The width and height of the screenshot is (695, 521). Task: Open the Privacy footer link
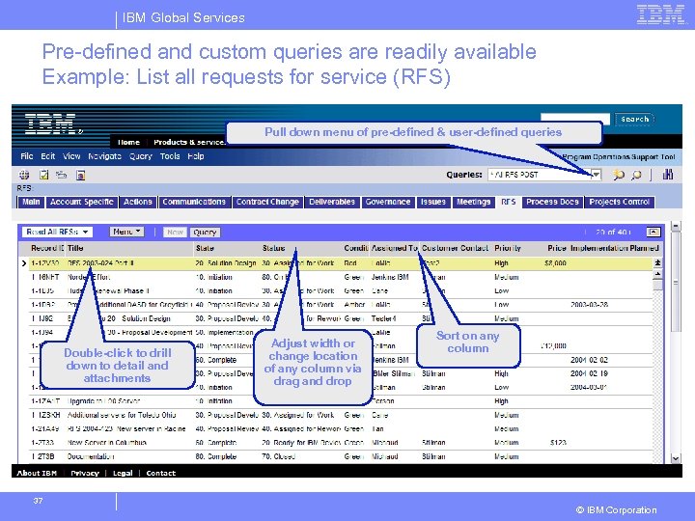click(85, 473)
